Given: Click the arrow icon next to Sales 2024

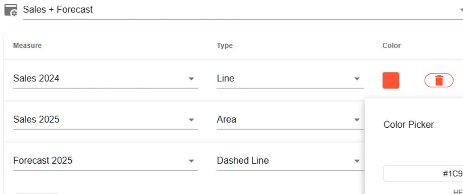Looking at the screenshot, I should pyautogui.click(x=191, y=79).
